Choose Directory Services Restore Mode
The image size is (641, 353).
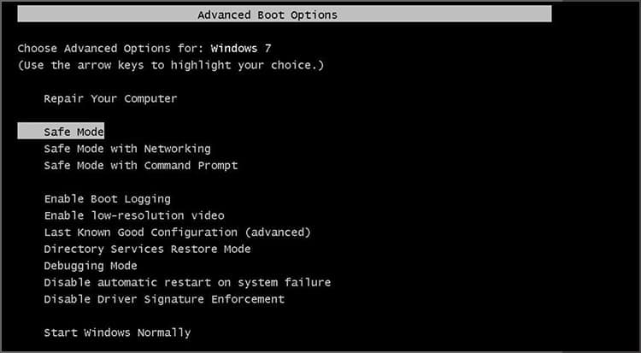[147, 249]
